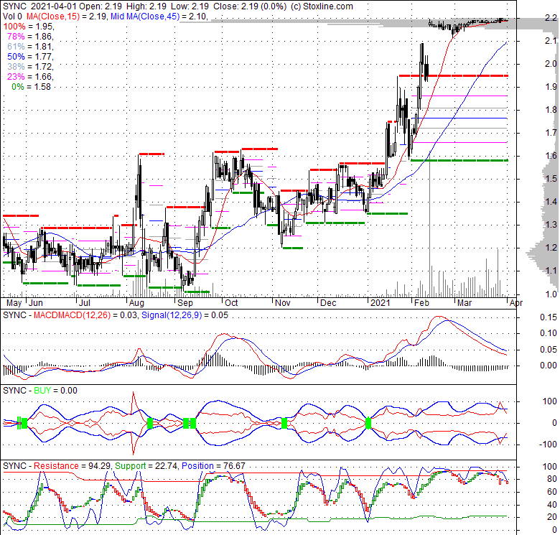Click the 0.15 MACD axis label
This screenshot has width=560, height=535.
coord(549,317)
